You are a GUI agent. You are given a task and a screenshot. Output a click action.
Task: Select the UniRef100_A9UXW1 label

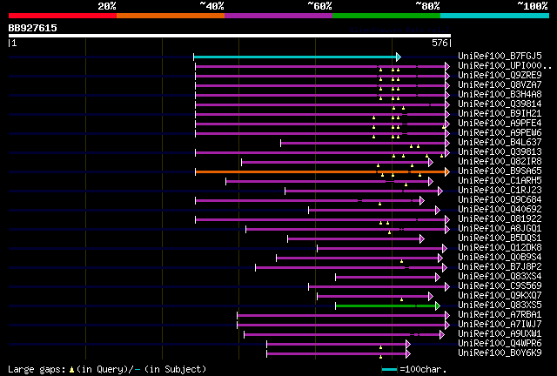500,333
